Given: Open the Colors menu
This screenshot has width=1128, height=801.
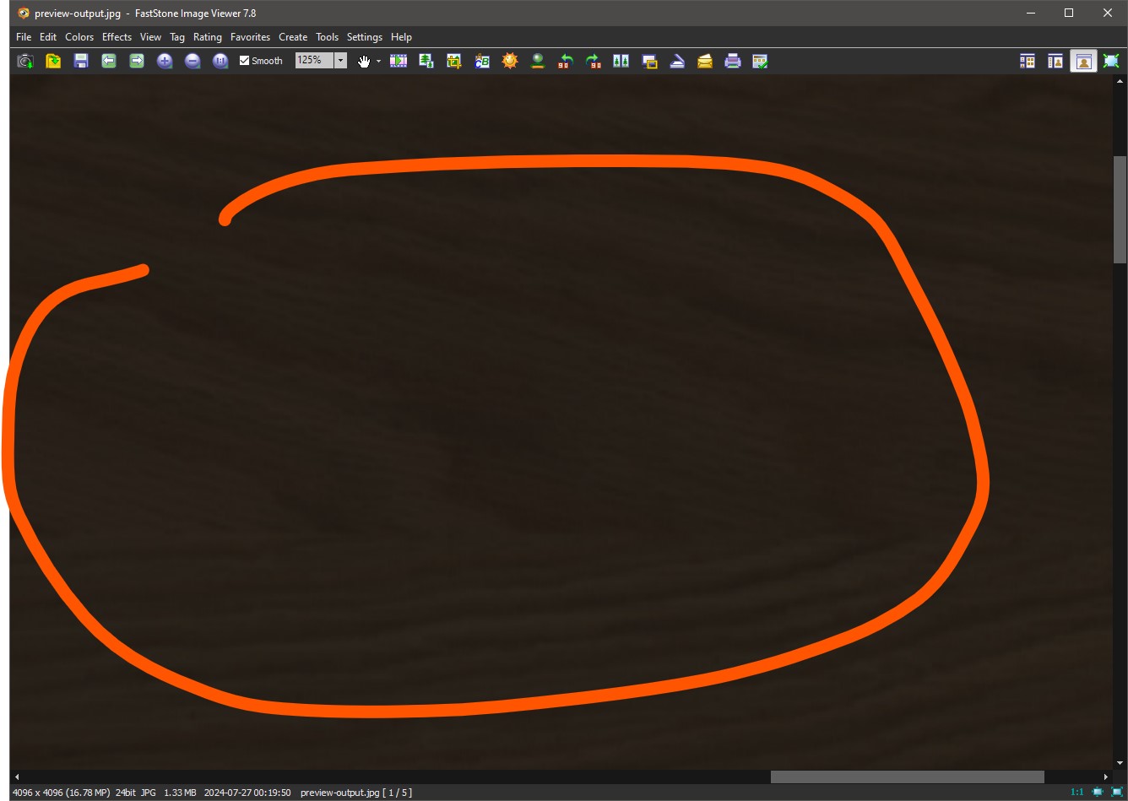Looking at the screenshot, I should coord(79,37).
